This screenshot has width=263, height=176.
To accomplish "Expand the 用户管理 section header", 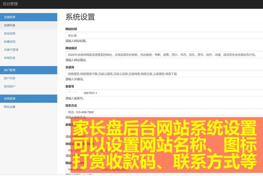I will pyautogui.click(x=10, y=70).
